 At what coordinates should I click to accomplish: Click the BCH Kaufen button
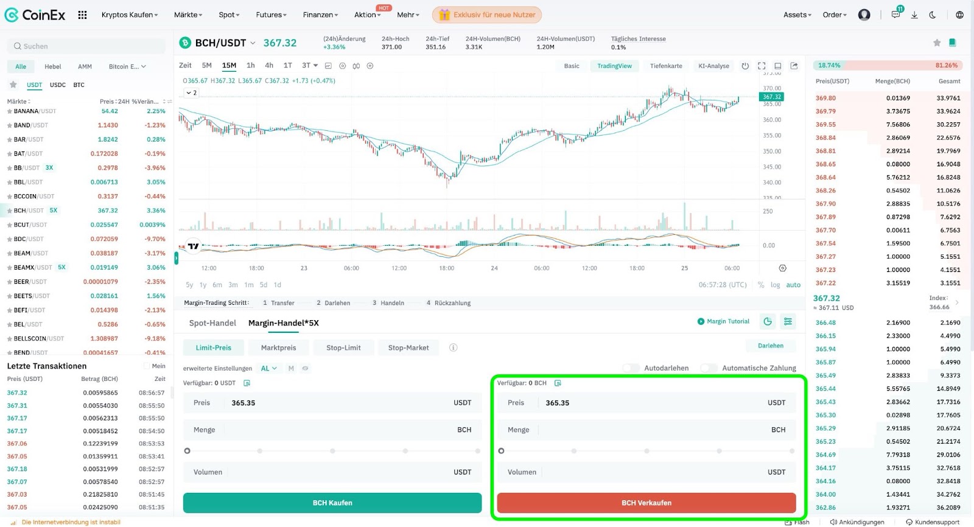(x=332, y=503)
